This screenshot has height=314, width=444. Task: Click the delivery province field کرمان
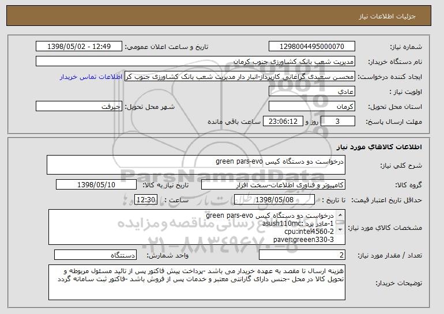point(312,107)
